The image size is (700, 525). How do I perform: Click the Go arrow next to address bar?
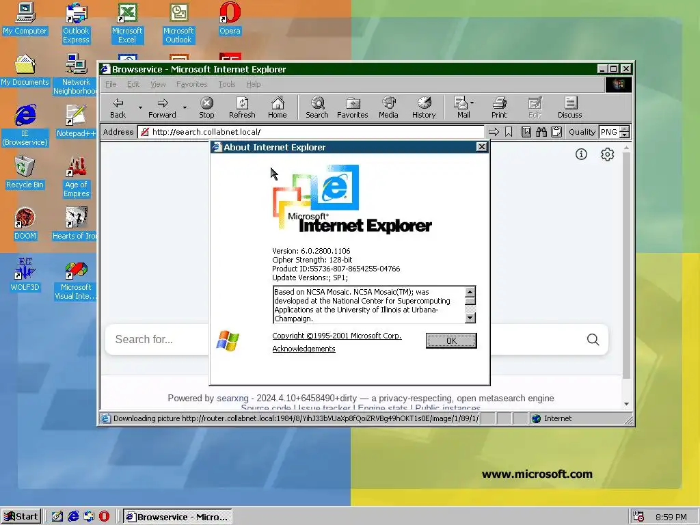[x=494, y=132]
